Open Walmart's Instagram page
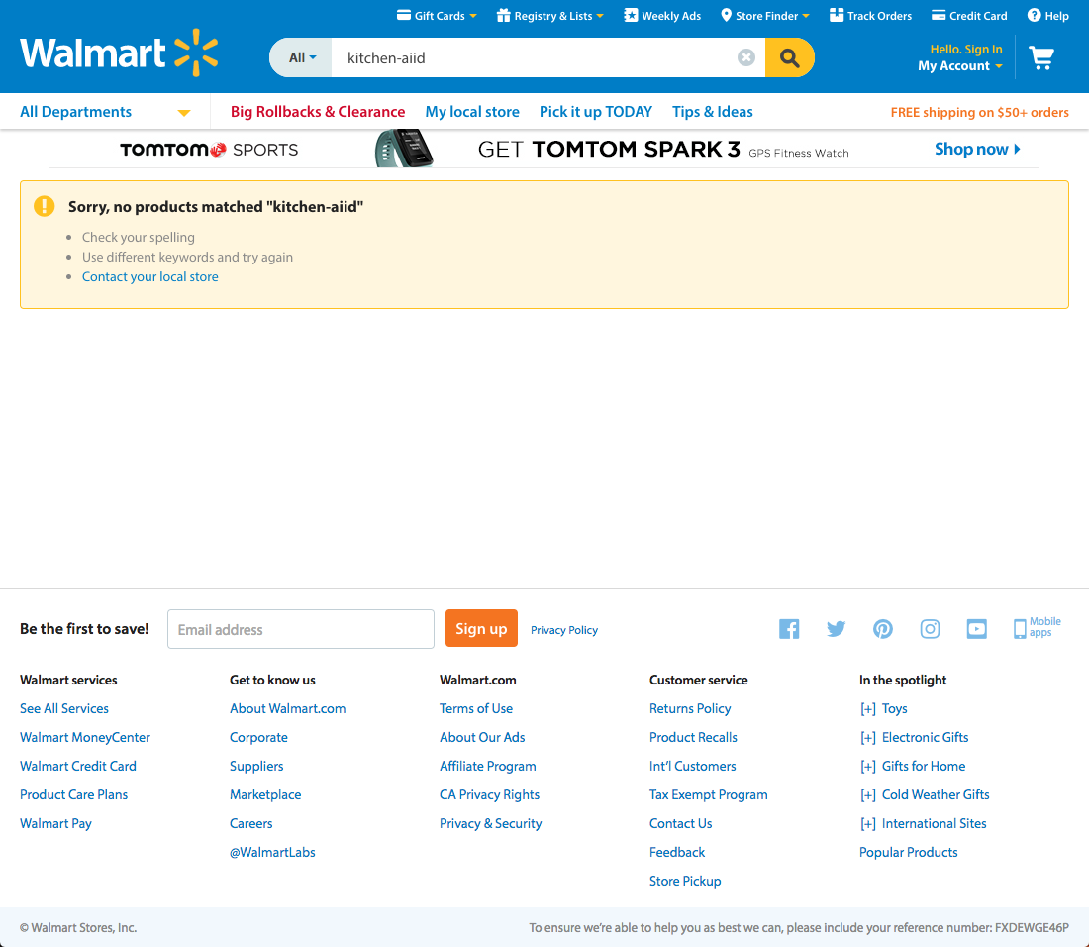 click(x=930, y=628)
